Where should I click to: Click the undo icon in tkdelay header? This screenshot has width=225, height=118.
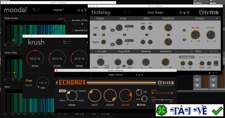(x=125, y=12)
